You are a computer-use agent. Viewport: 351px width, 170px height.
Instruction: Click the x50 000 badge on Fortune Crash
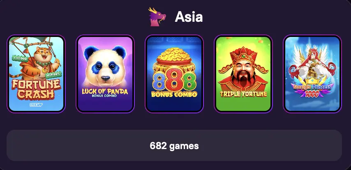pos(20,59)
